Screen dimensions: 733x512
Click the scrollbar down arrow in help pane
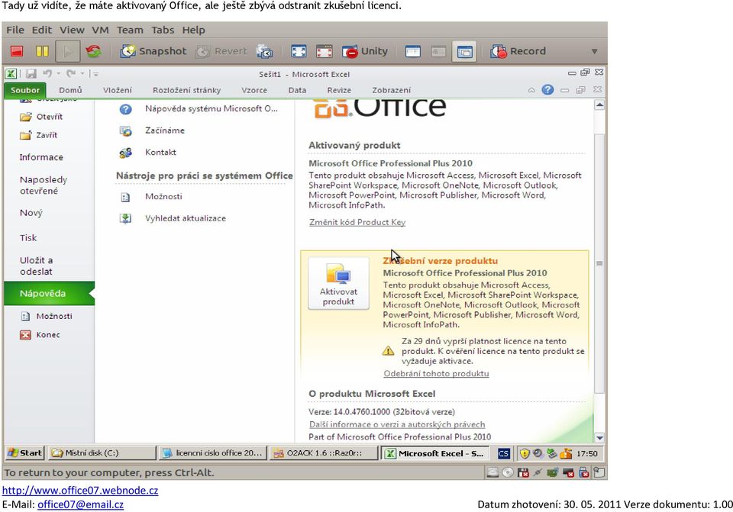tap(599, 438)
